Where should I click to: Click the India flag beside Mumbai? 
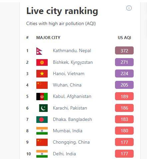(42, 131)
